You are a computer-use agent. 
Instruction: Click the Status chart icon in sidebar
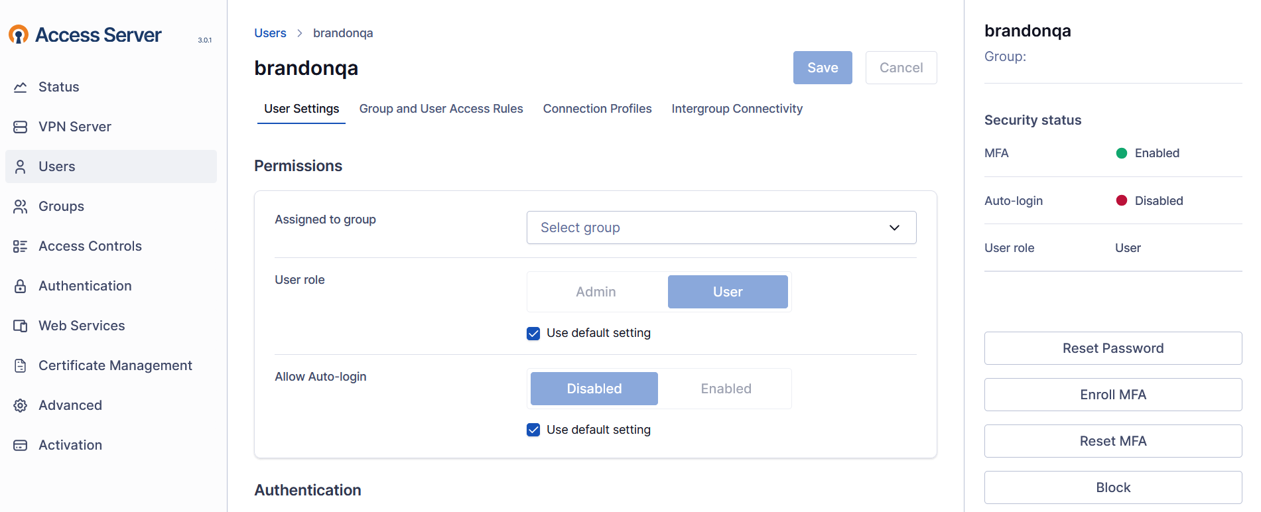[21, 87]
